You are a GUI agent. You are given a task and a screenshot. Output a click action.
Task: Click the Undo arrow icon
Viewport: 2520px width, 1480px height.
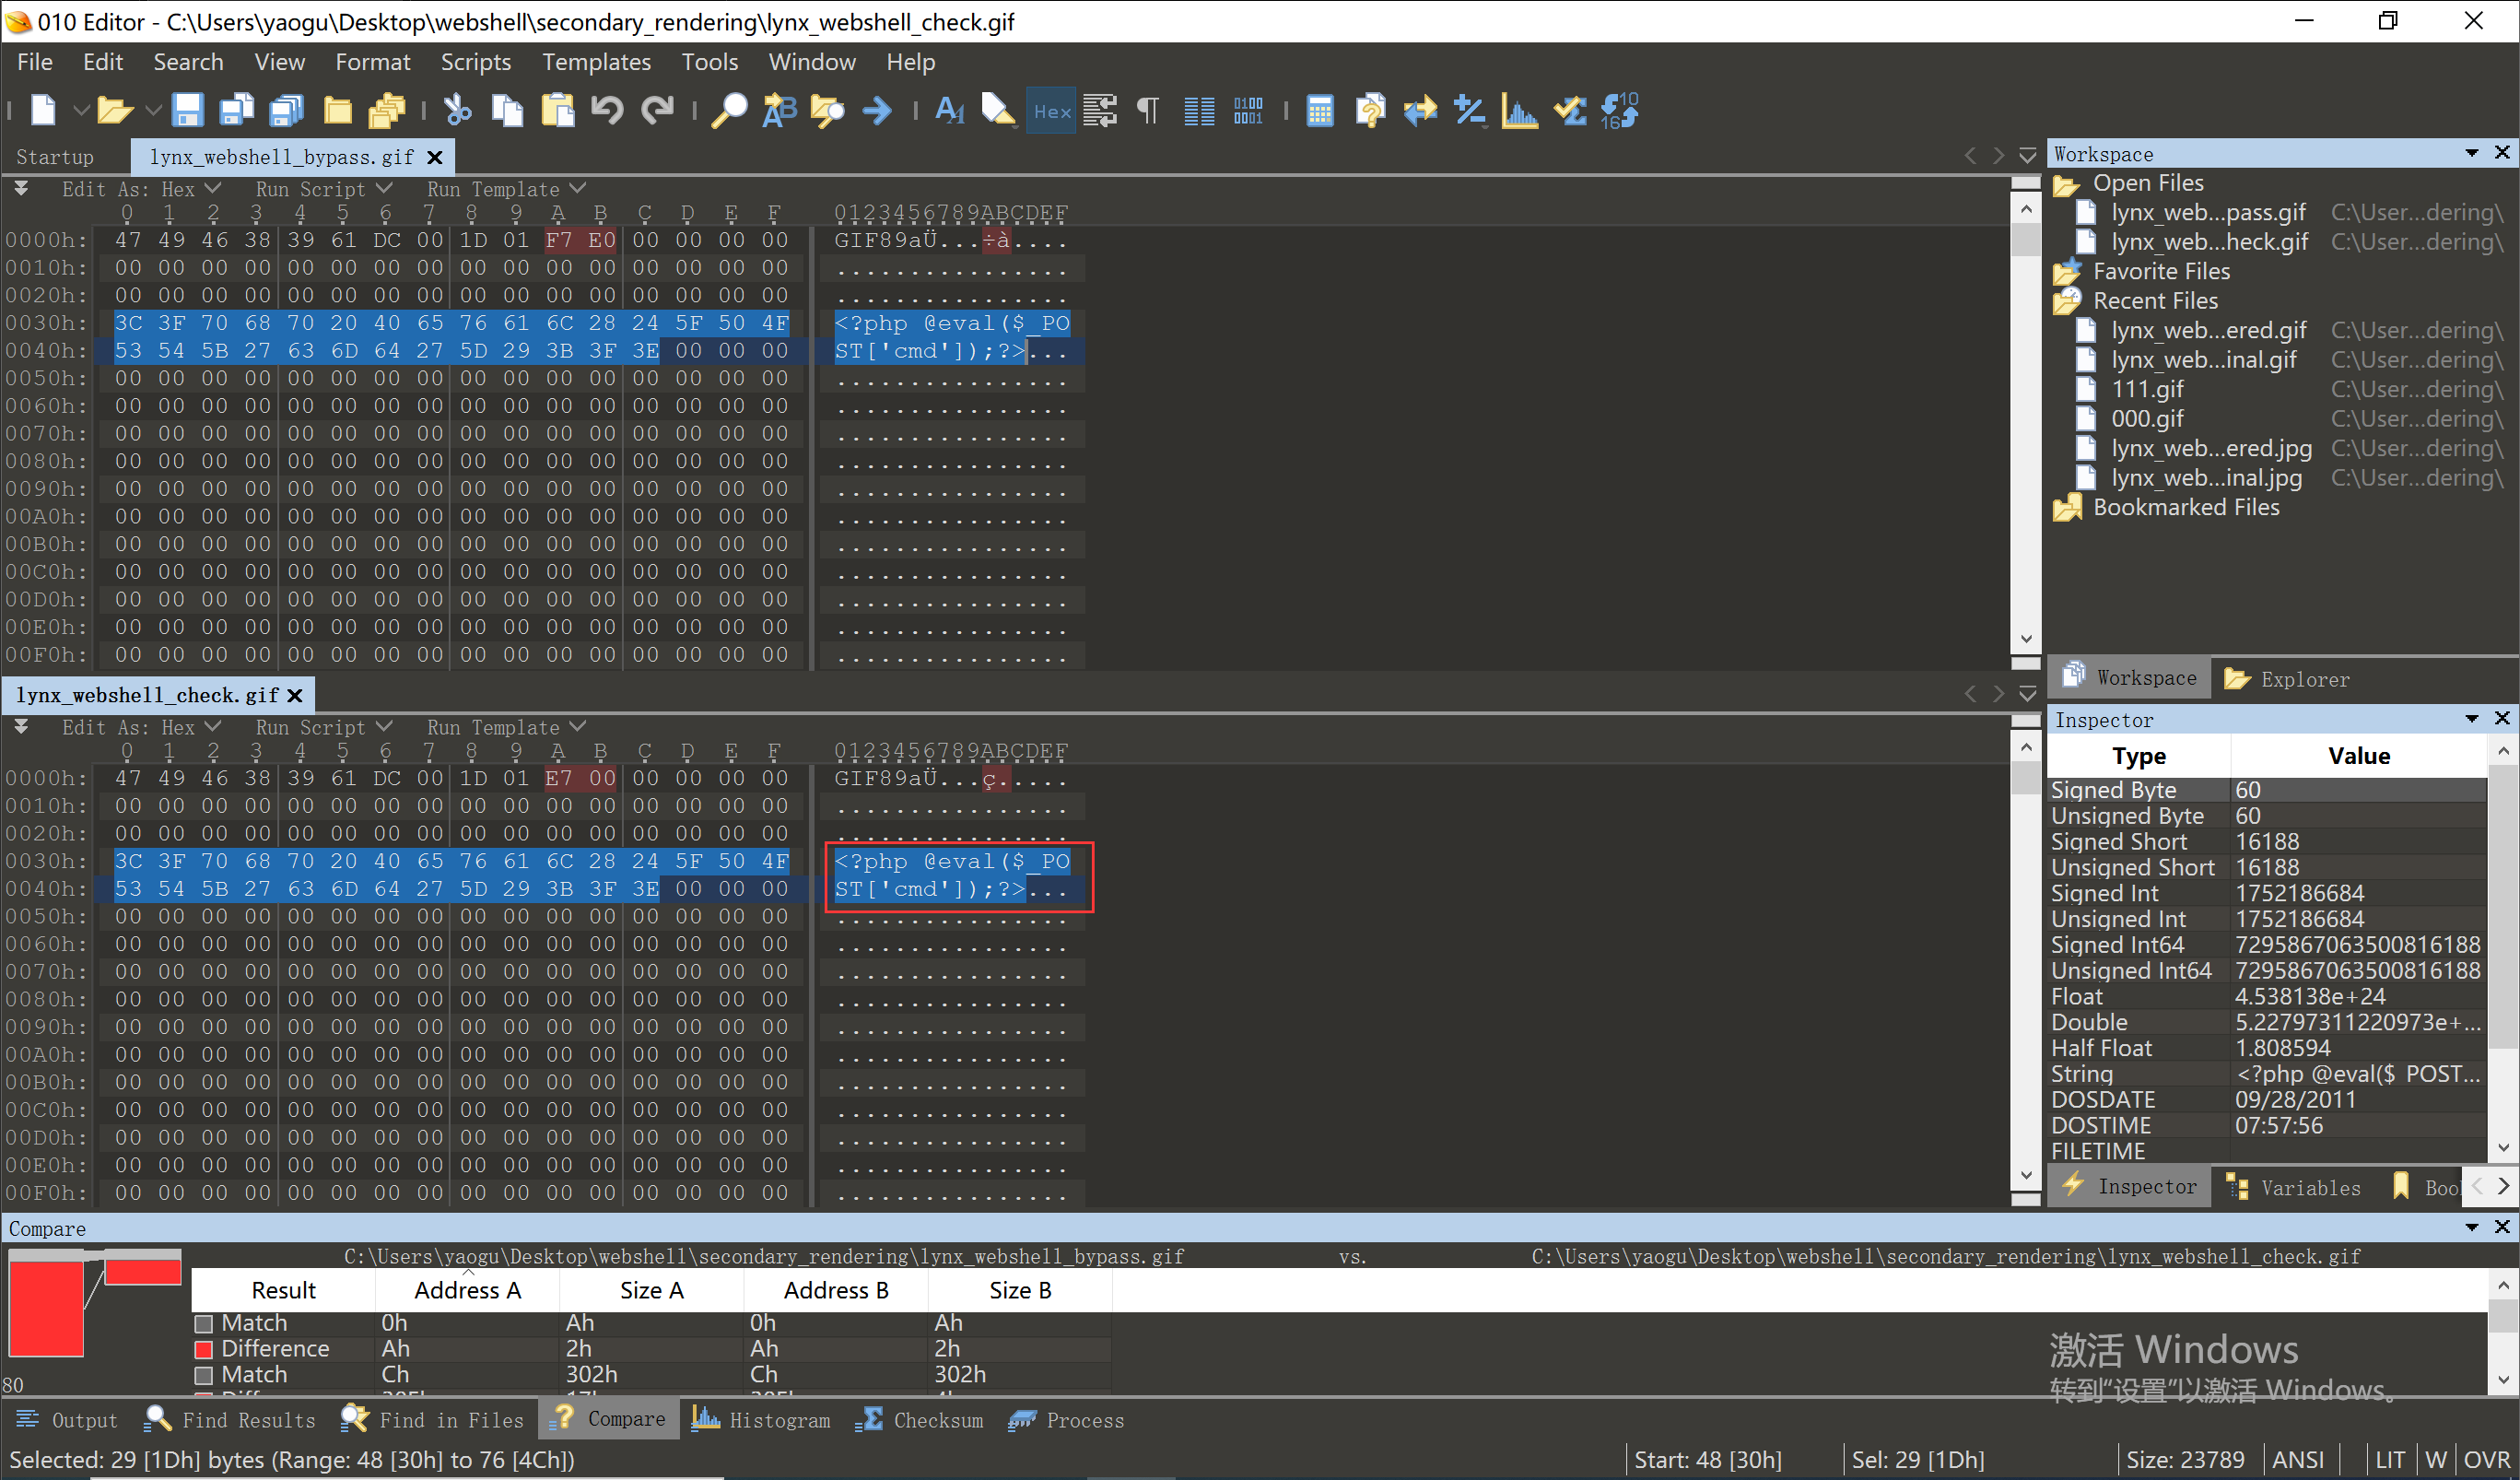607,110
